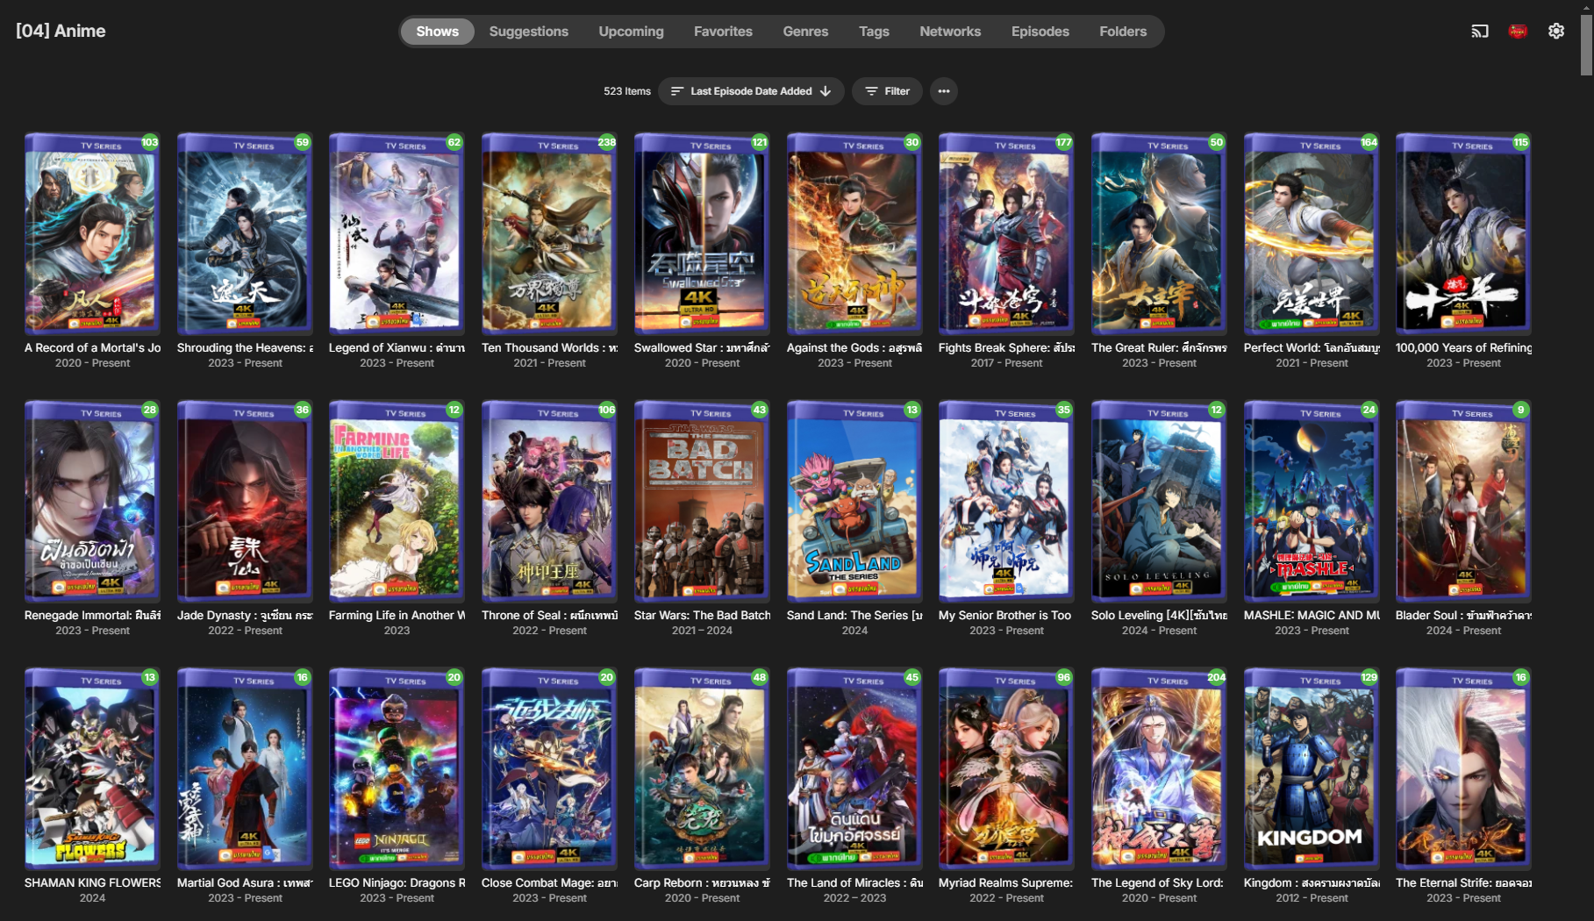Open The Eternal Strife poster
The image size is (1594, 921).
[x=1463, y=768]
